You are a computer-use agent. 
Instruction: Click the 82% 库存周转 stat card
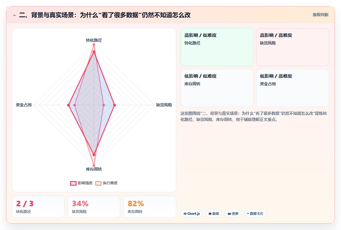(149, 207)
